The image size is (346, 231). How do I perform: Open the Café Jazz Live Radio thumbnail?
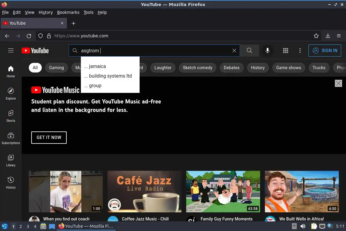pos(144,191)
